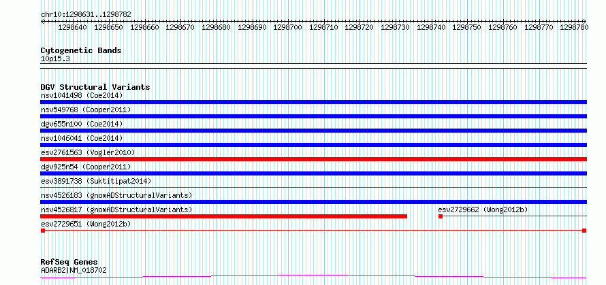Screen dimensions: 606x285
Task: Open variant esv2761563 (Vogler2010) label
Action: click(88, 152)
